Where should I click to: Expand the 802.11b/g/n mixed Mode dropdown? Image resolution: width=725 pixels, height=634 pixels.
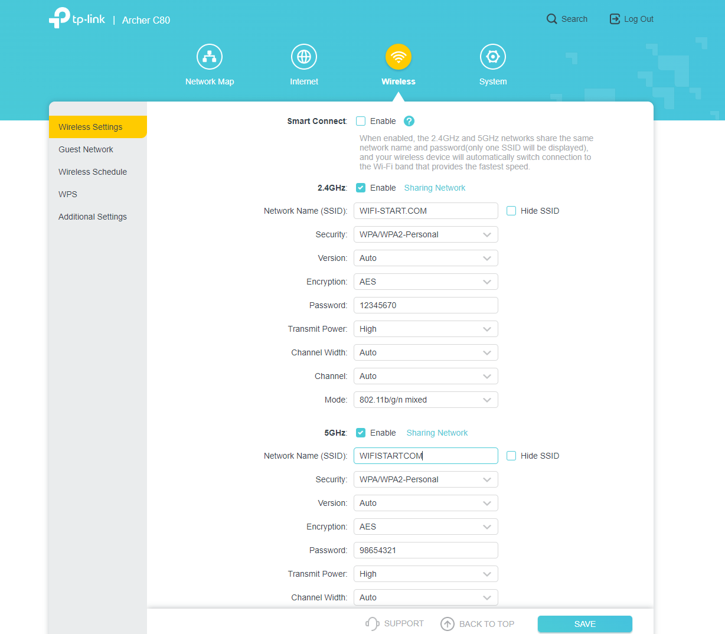[426, 400]
